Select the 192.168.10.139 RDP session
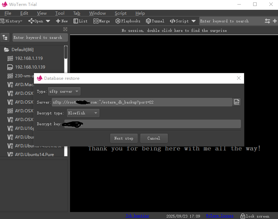278x219 pixels. (x=30, y=67)
